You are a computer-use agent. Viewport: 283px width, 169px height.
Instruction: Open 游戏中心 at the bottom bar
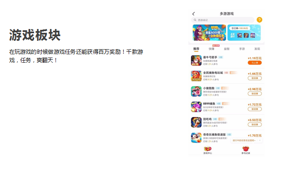[208, 150]
